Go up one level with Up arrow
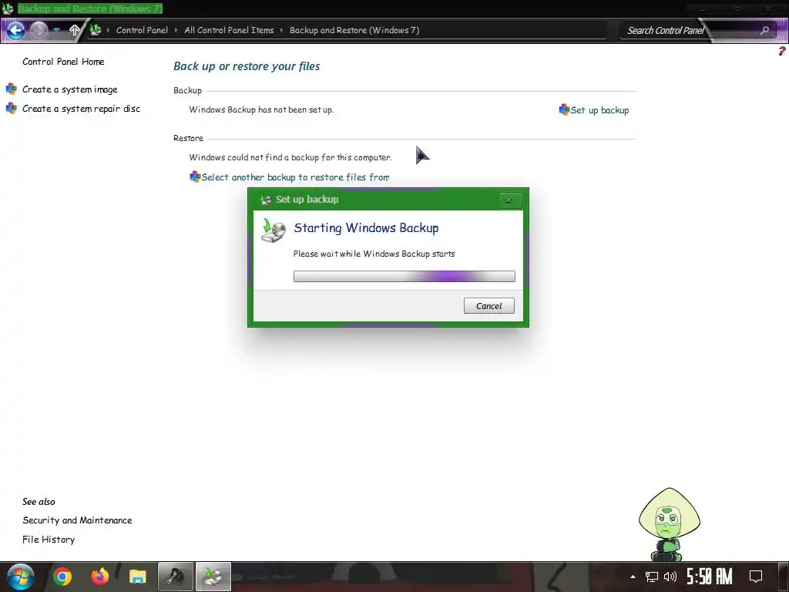The height and width of the screenshot is (592, 789). click(75, 30)
